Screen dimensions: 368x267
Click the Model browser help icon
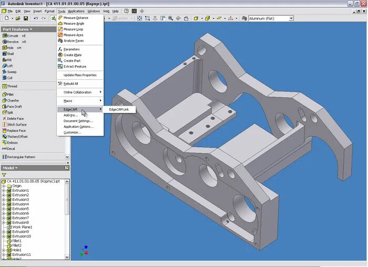[x=67, y=168]
